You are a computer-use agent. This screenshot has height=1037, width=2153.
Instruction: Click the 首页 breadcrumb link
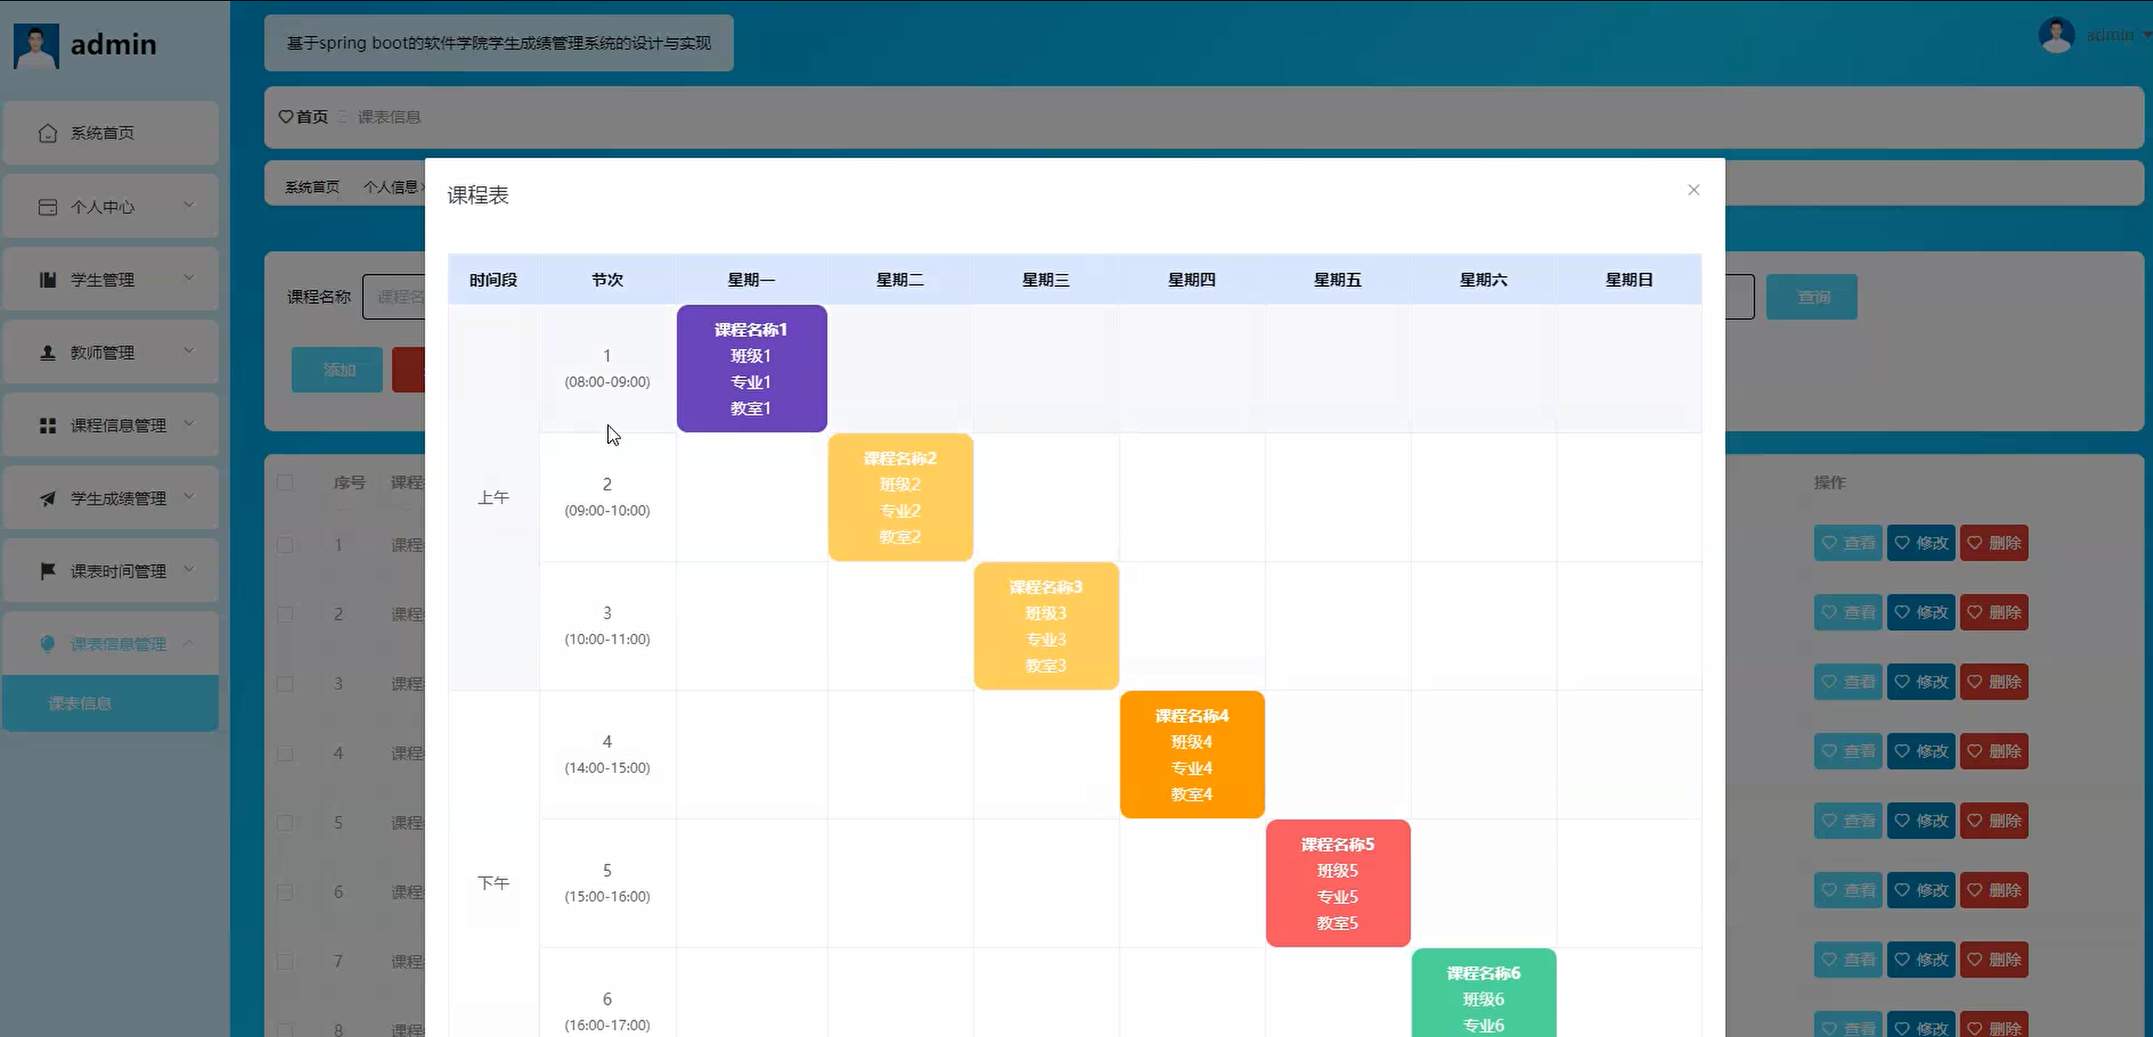[312, 117]
